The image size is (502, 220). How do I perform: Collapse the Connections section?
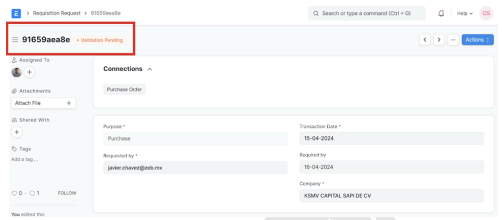[150, 69]
